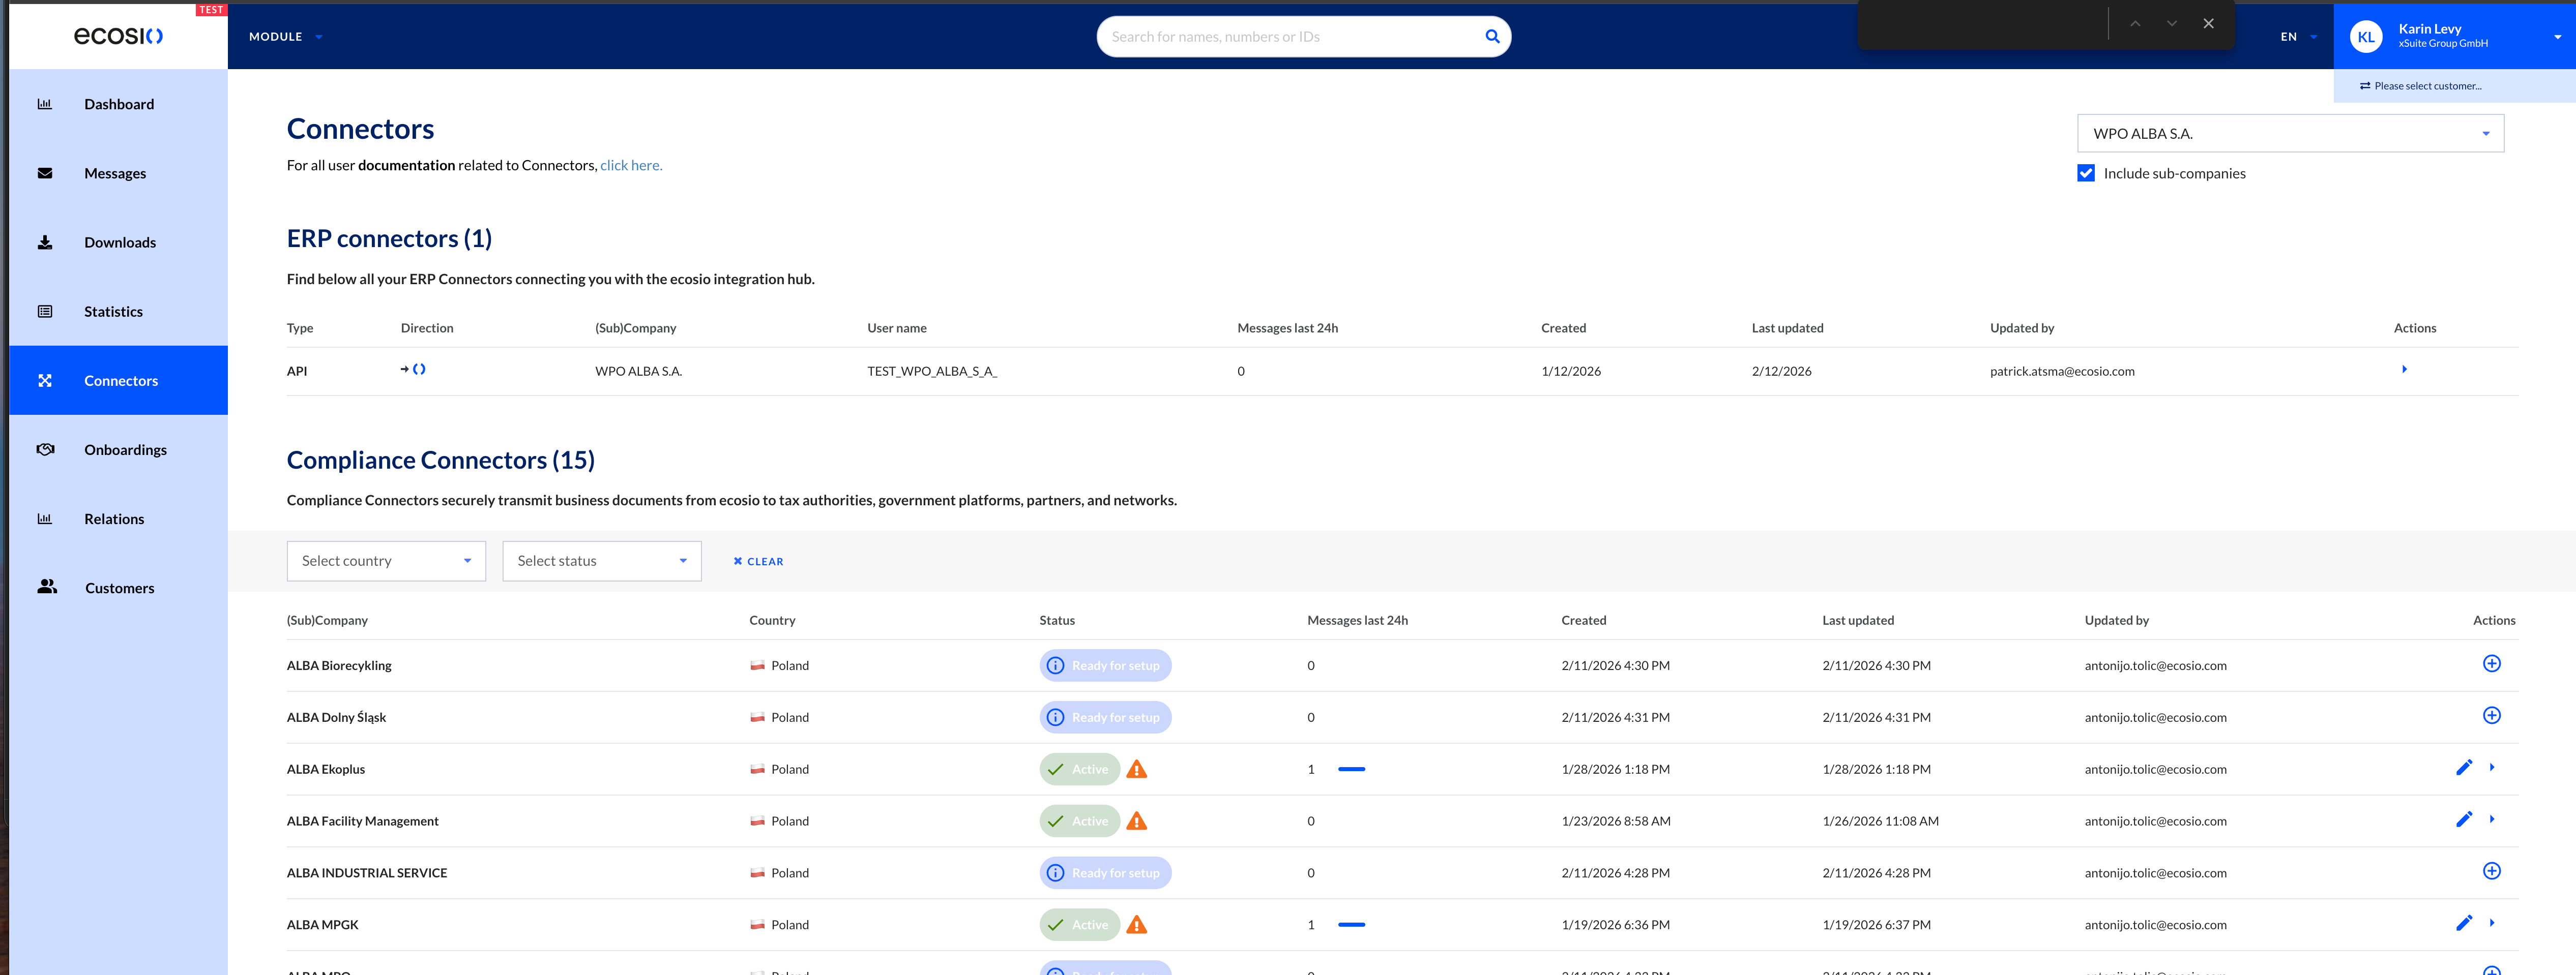Open the EN language dropdown
The height and width of the screenshot is (975, 2576).
tap(2298, 37)
